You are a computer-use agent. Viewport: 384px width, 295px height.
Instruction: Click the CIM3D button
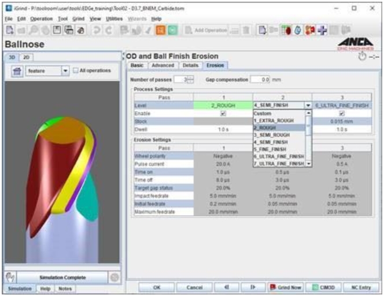(x=323, y=287)
